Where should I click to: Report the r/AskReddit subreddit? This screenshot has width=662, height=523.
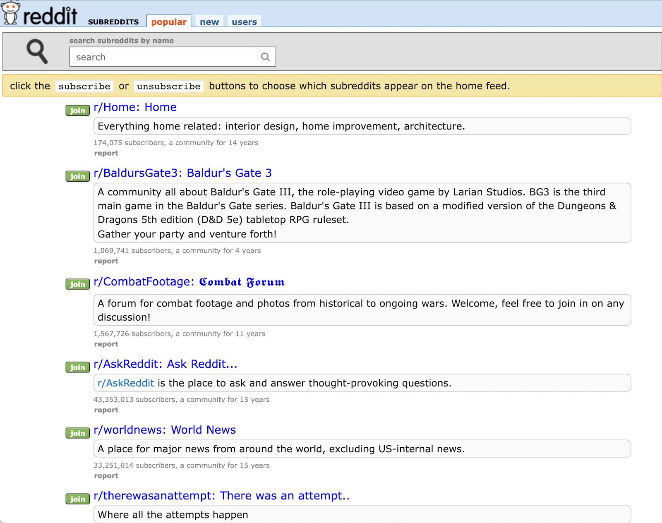[106, 410]
